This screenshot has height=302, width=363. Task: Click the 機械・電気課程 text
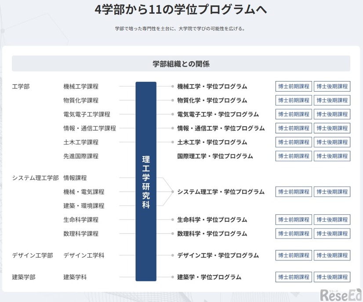[84, 192]
